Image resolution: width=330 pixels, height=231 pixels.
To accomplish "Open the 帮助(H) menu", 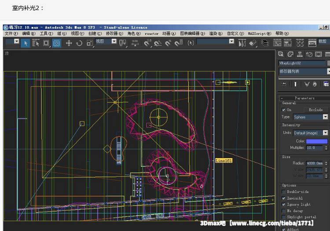I will click(x=282, y=33).
